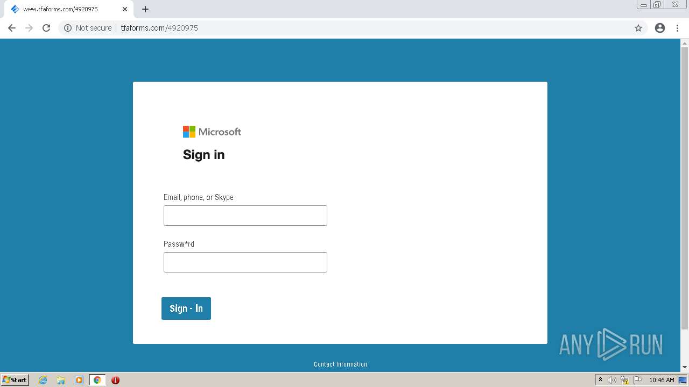Click the scrollbar down arrow

click(x=685, y=368)
